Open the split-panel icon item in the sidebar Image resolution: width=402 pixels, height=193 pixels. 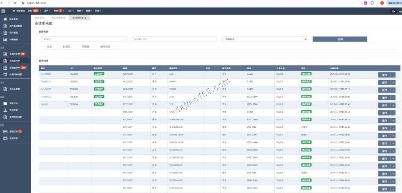coord(16,75)
